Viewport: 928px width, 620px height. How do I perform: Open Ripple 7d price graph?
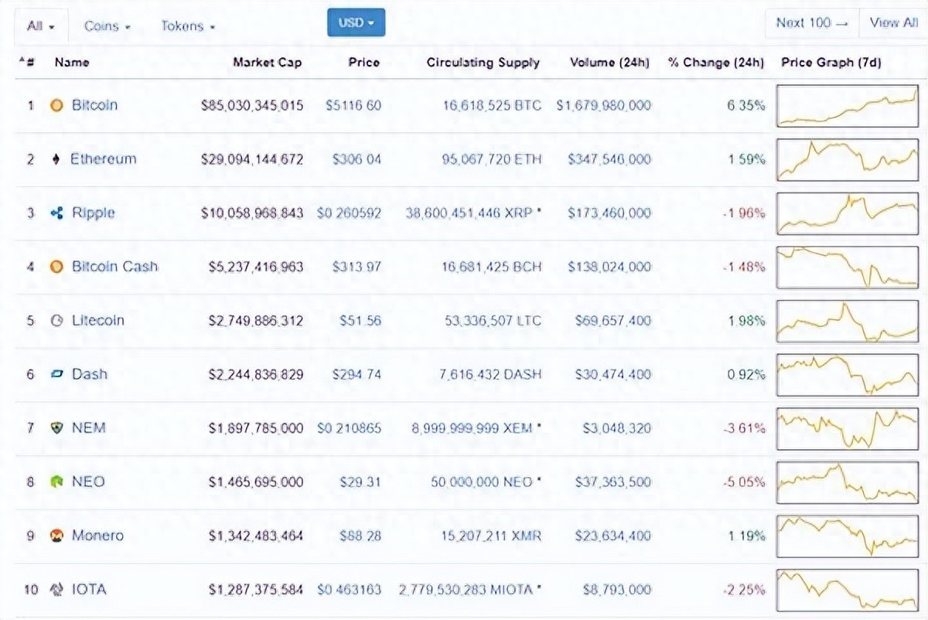(x=848, y=213)
